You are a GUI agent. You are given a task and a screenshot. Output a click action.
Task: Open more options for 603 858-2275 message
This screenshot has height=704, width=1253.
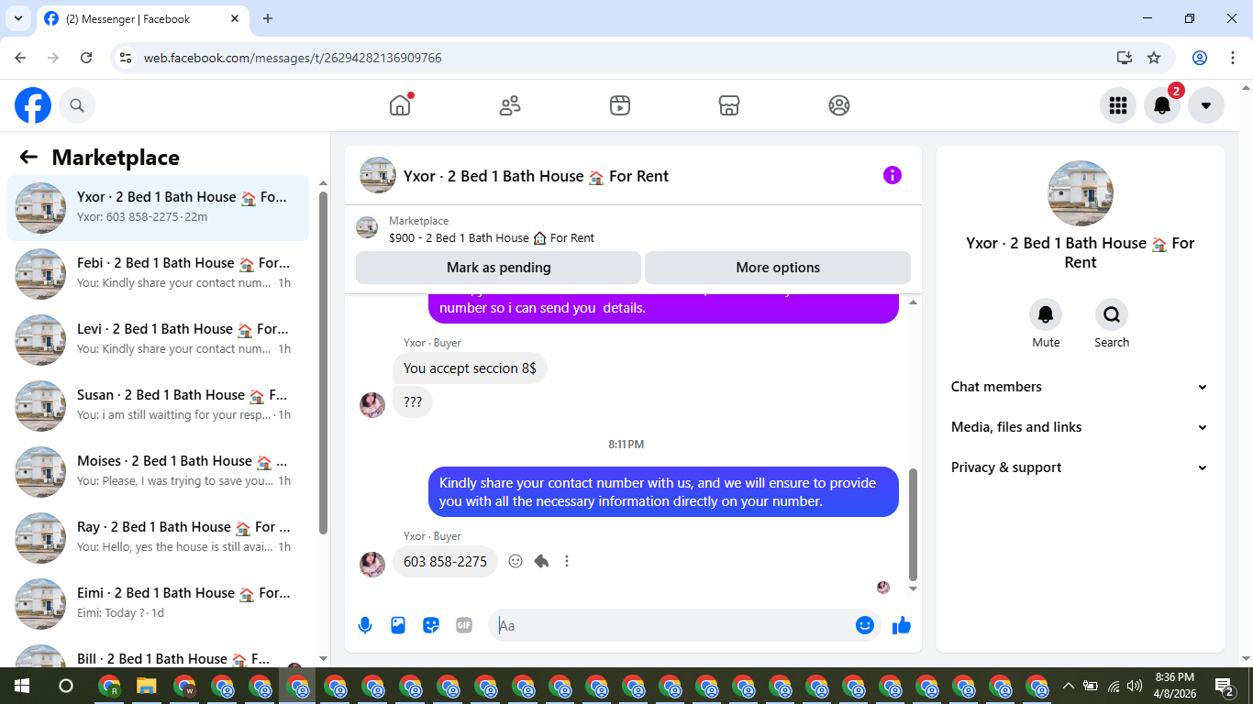567,561
